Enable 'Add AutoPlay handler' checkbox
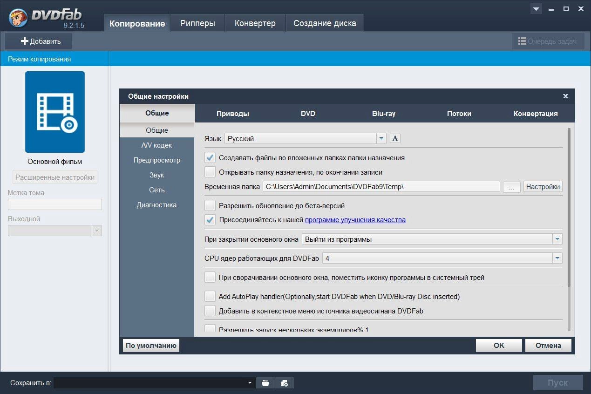Viewport: 591px width, 394px height. click(210, 296)
